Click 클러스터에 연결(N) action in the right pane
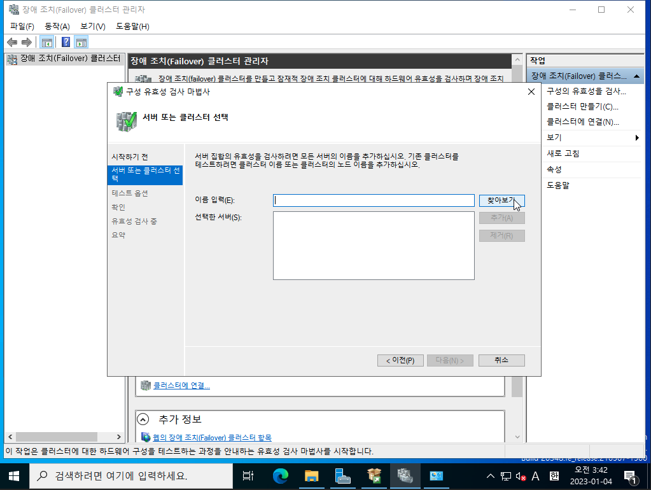 click(583, 122)
